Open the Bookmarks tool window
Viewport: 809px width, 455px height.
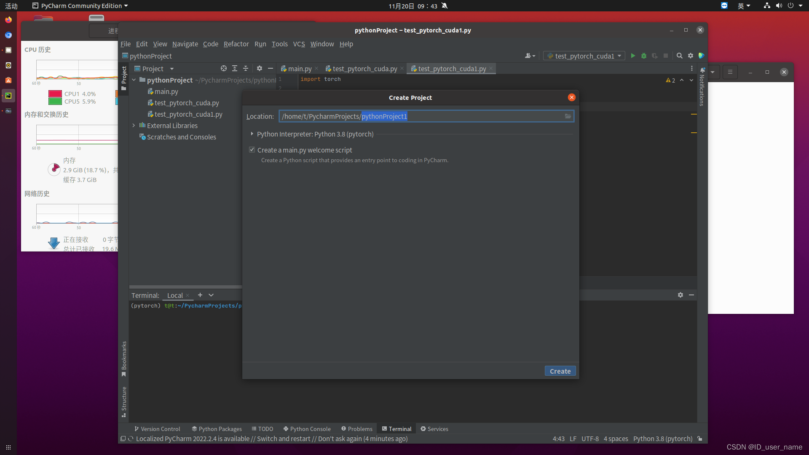124,359
